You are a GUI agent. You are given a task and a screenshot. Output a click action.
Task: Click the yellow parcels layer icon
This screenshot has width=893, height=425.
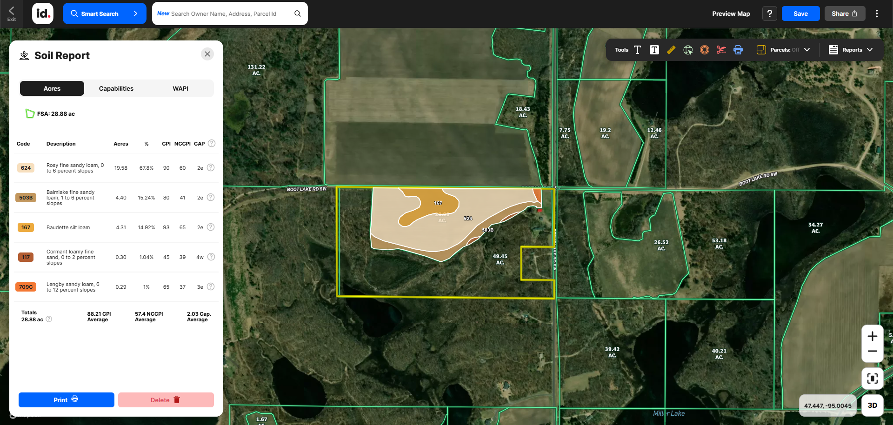(761, 49)
